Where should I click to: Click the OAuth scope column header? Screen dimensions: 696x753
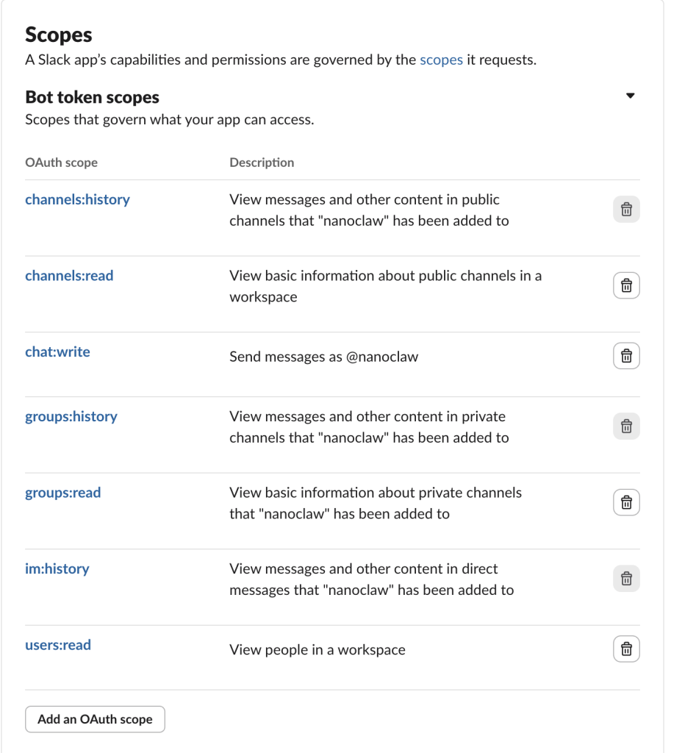61,163
